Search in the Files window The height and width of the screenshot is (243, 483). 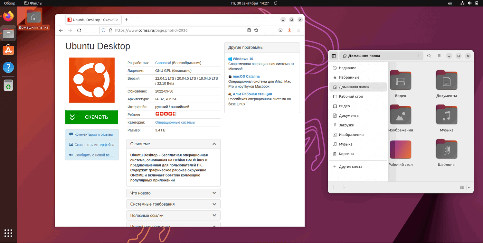(429, 56)
